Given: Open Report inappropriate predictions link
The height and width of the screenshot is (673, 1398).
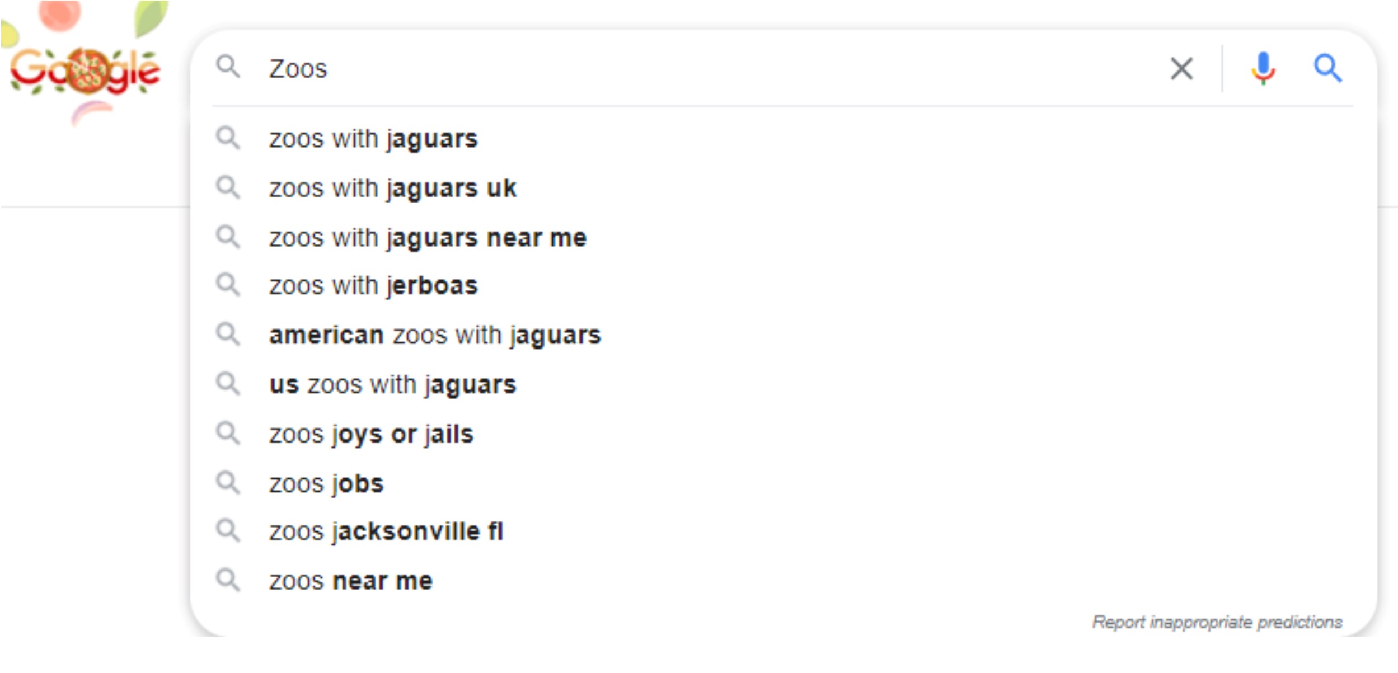Looking at the screenshot, I should 1217,622.
